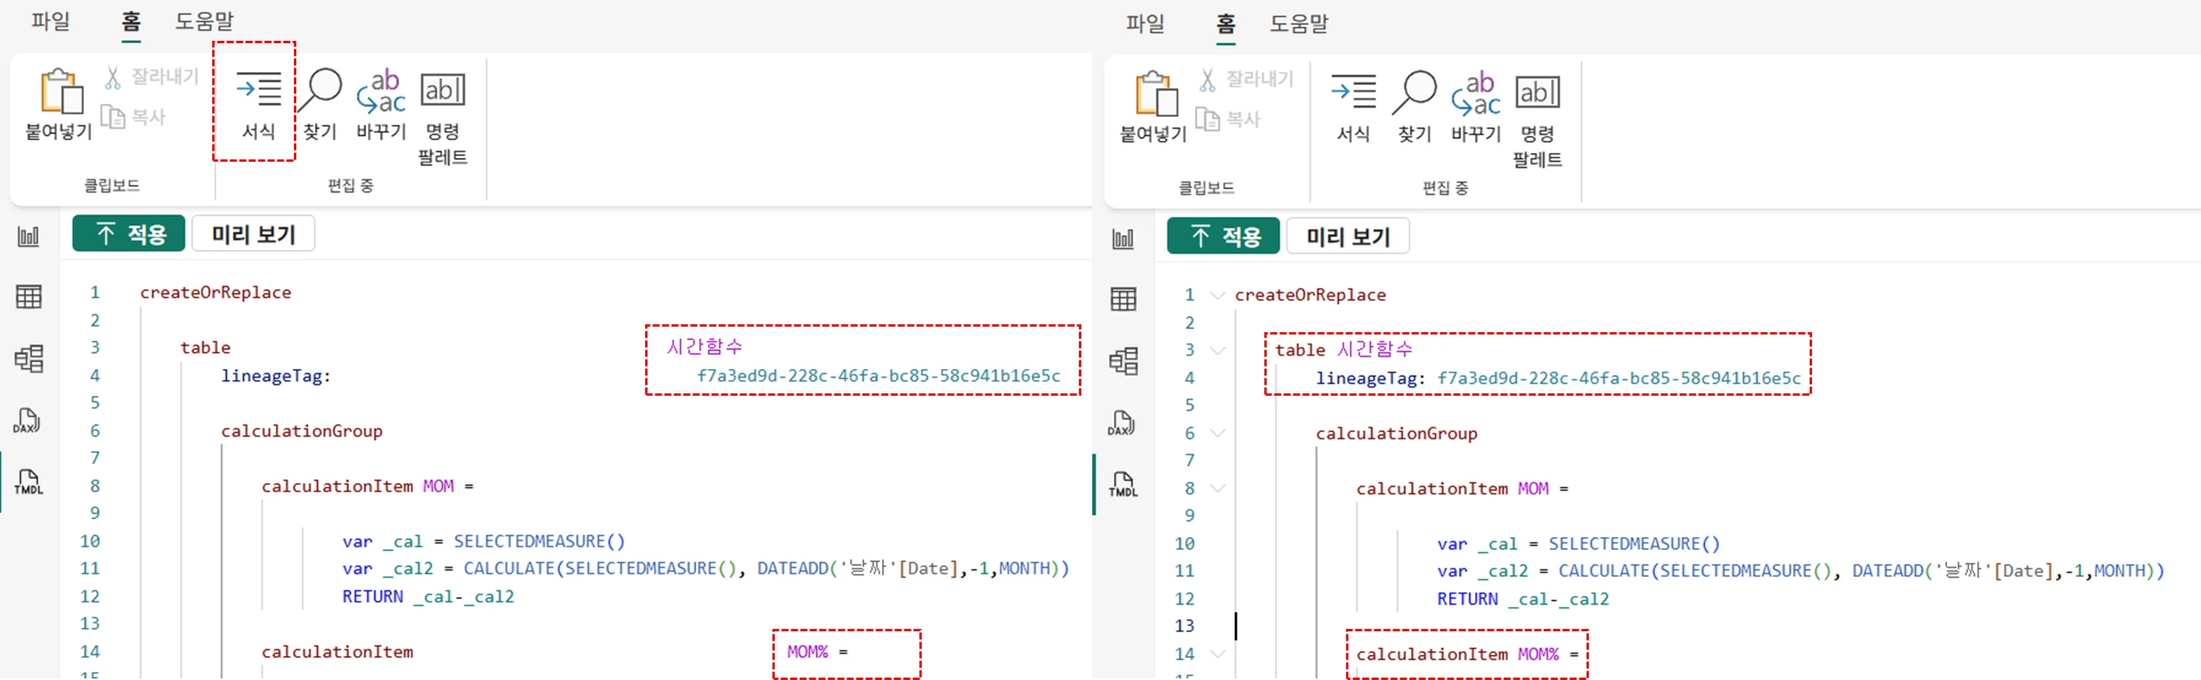
Task: Collapse calculationGroup fold arrow on line 6
Action: 1217,433
